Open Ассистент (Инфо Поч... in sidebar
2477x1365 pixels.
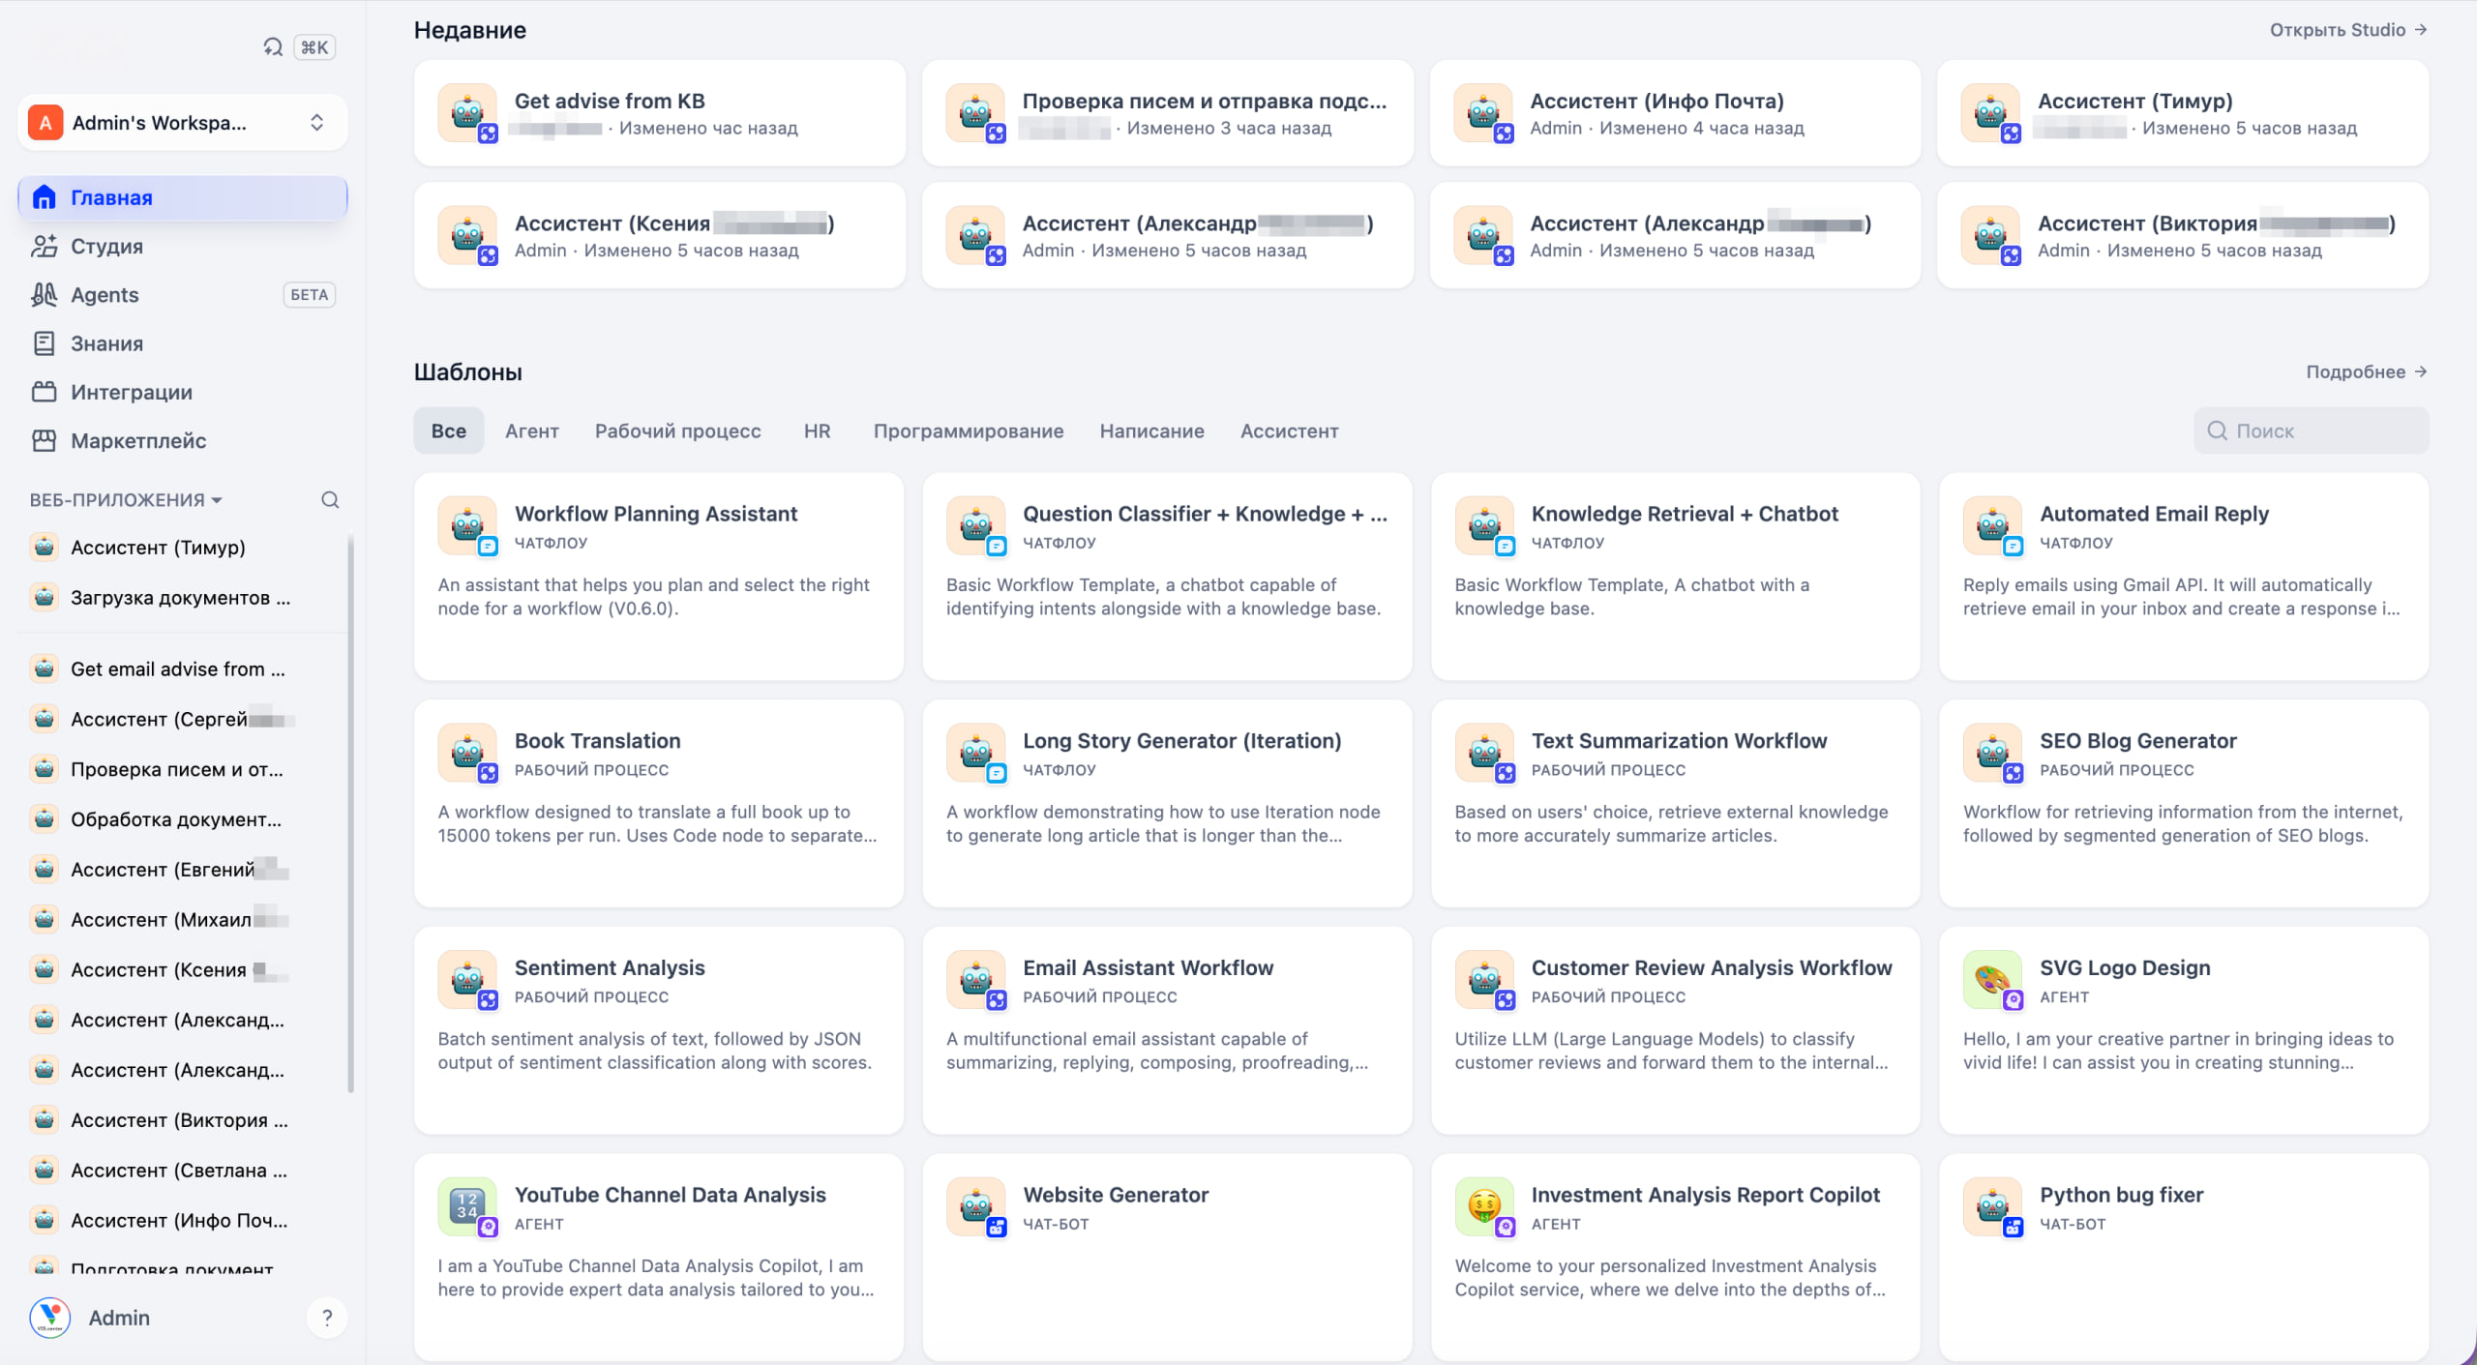183,1221
